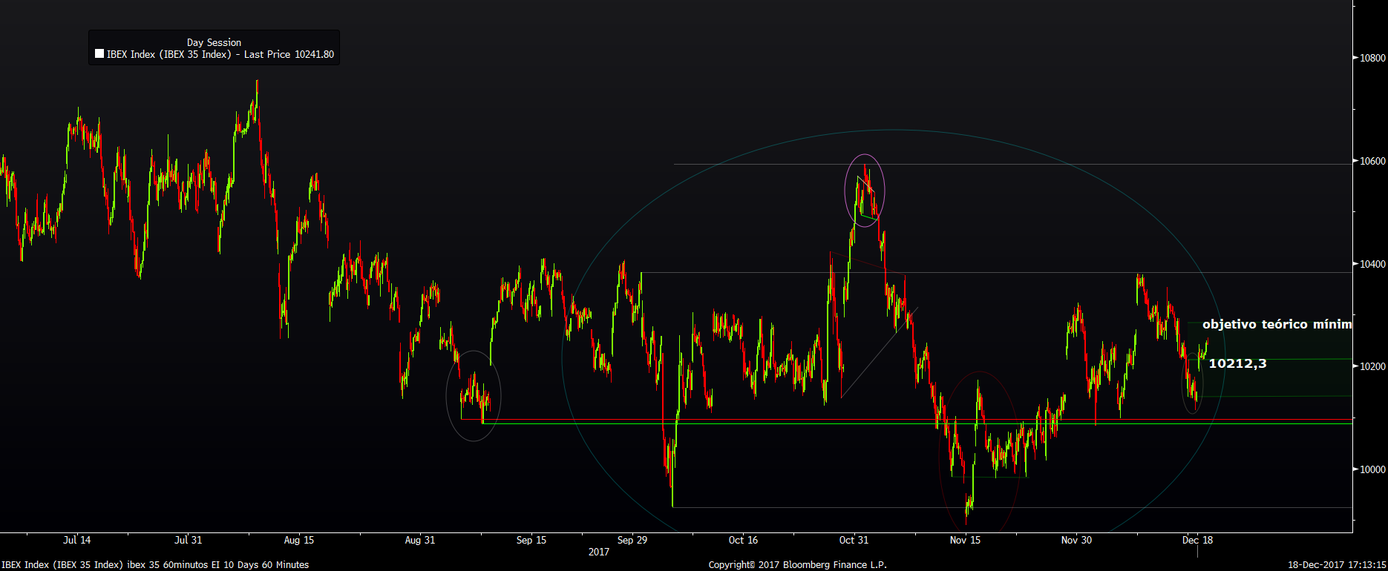
Task: Click the Bloomberg Finance L.P. copyright notice
Action: pyautogui.click(x=798, y=565)
